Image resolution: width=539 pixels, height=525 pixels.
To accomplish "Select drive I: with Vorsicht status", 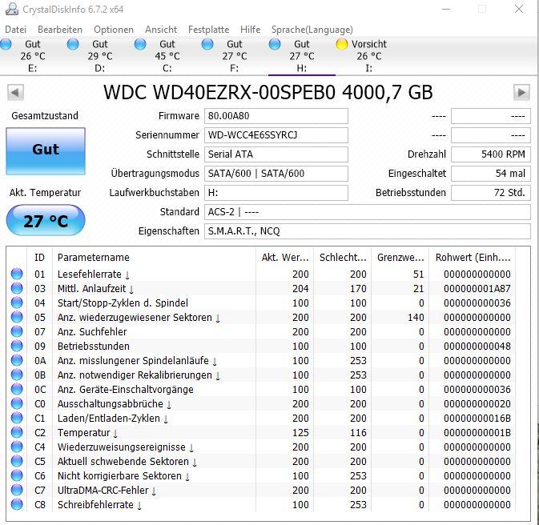I will click(369, 56).
